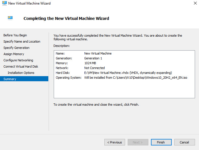The height and width of the screenshot is (150, 199).
Task: Click the wizard title bar computer icon
Action: coord(5,3)
